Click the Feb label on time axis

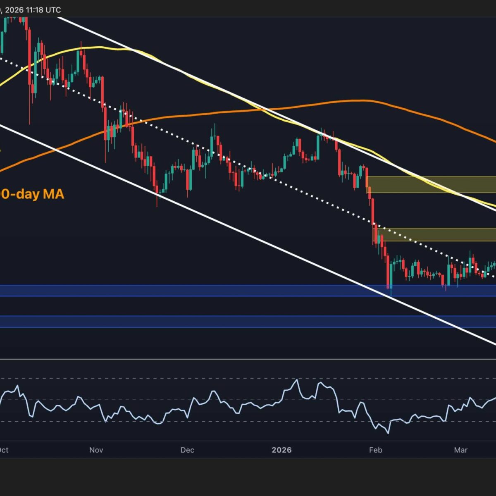tap(375, 450)
